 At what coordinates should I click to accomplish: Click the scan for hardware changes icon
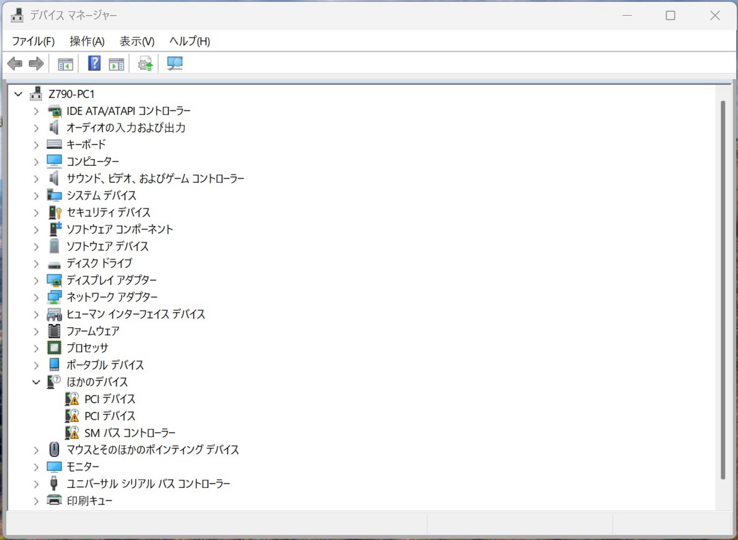(x=175, y=63)
